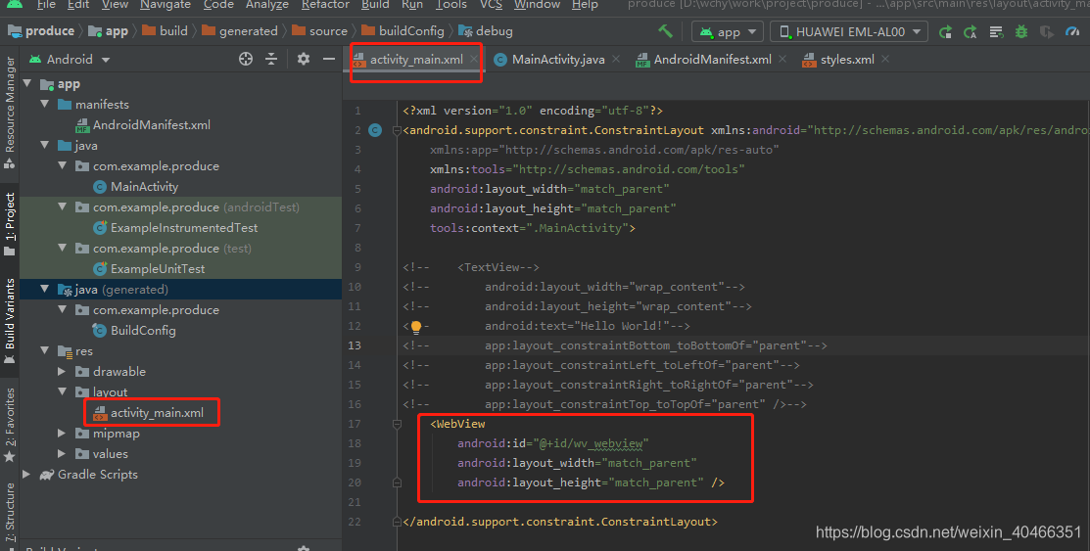Collapse the java (generated) folder

45,289
